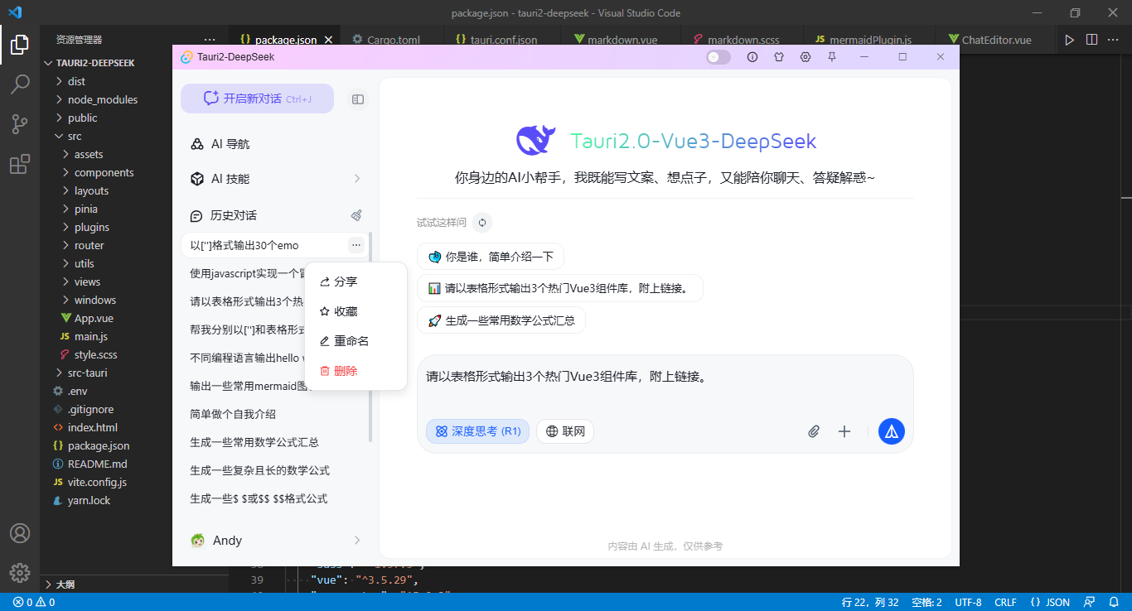Toggle 深度思考 (R1) mode
Image resolution: width=1132 pixels, height=611 pixels.
(478, 431)
